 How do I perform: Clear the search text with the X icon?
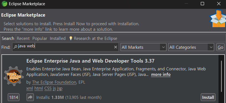pyautogui.click(x=115, y=47)
